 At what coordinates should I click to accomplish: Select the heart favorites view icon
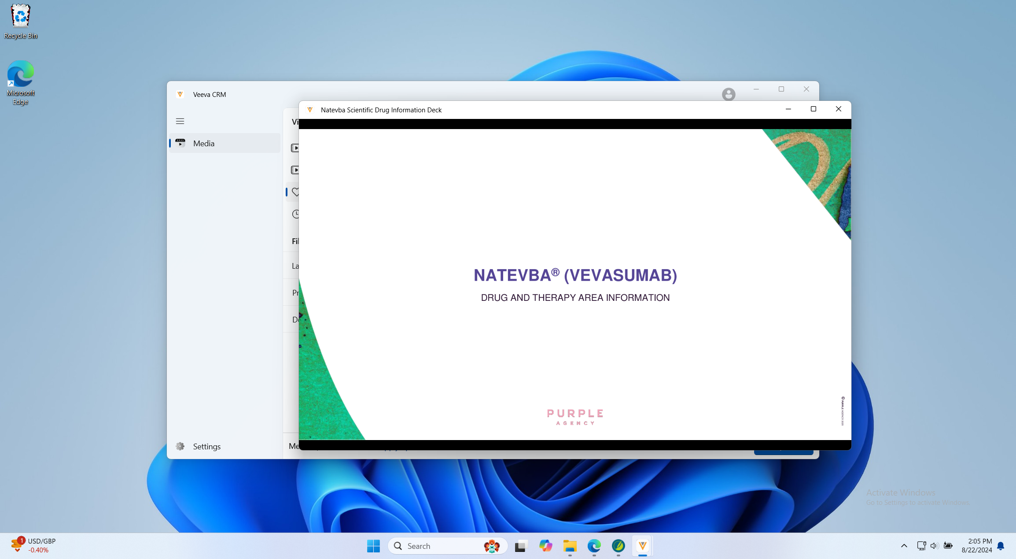pos(295,192)
